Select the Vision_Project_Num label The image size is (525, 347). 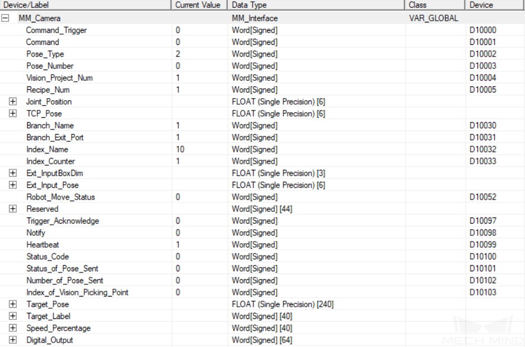(59, 78)
